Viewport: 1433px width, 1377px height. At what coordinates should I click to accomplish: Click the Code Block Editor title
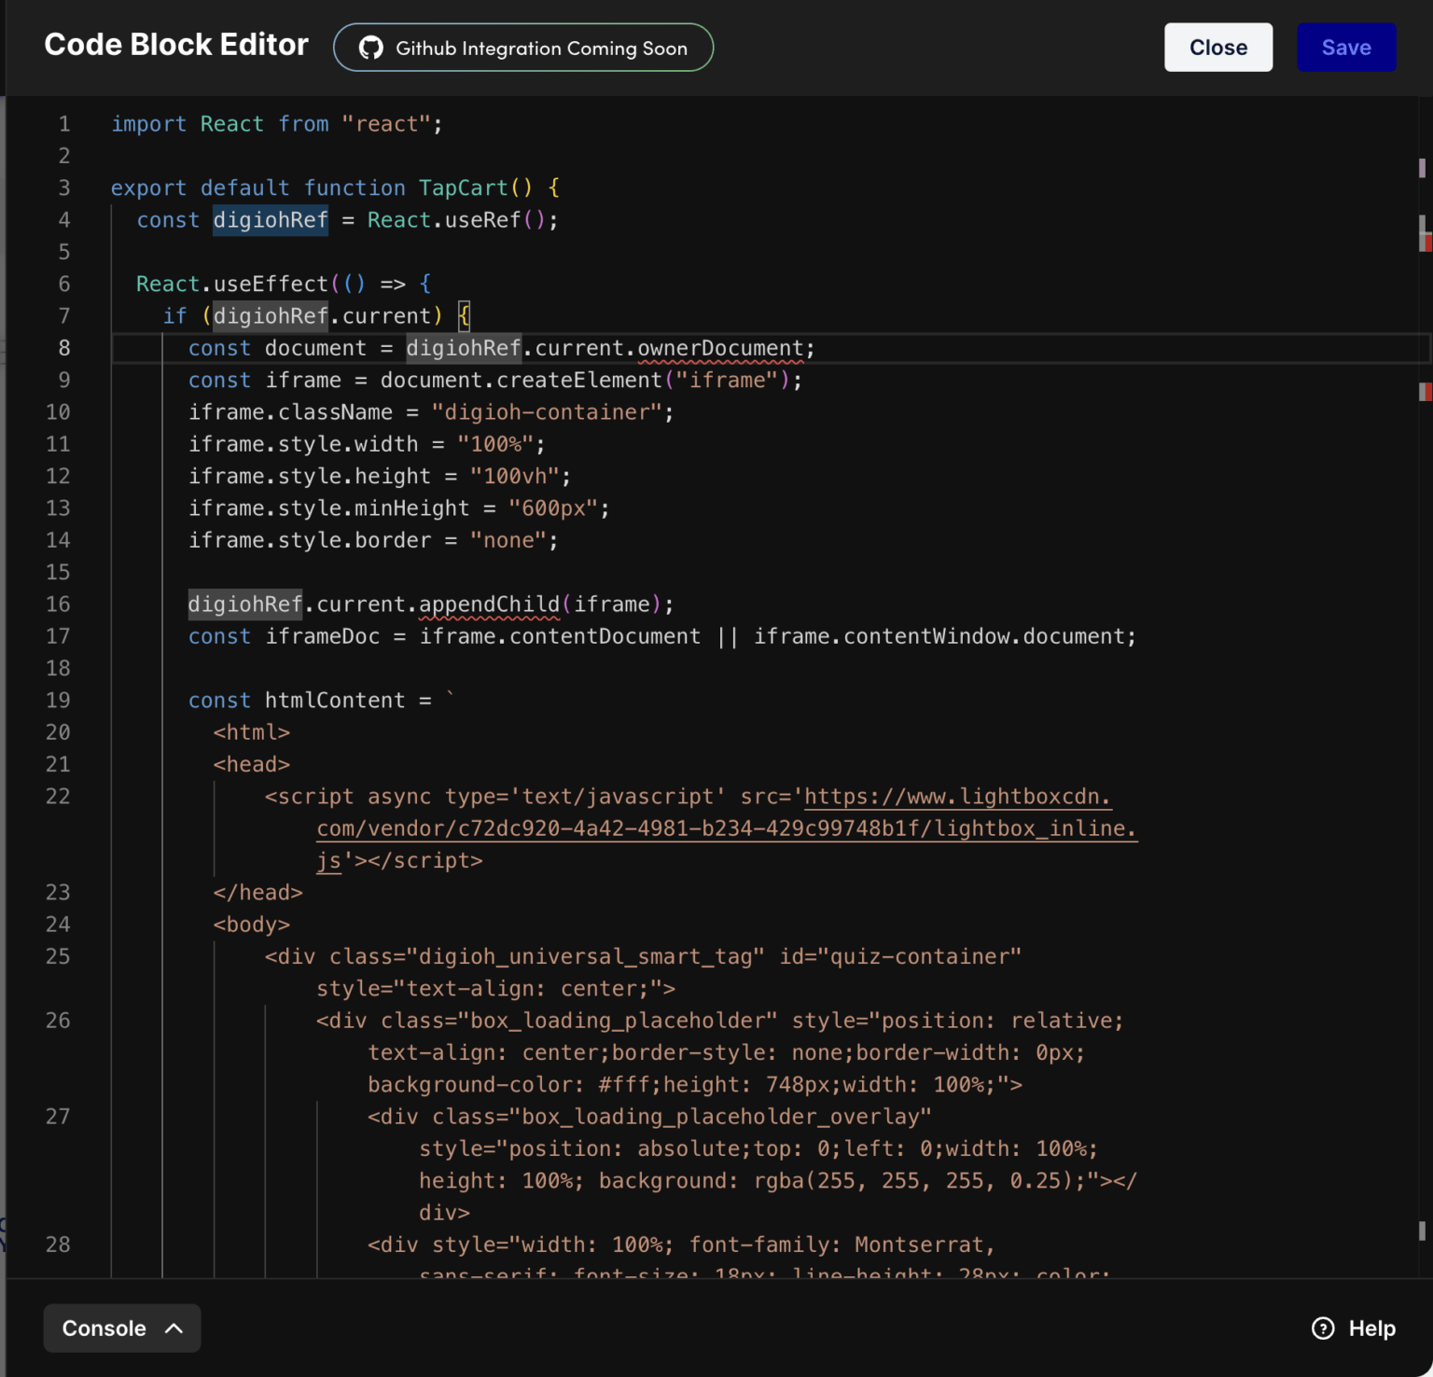point(176,45)
